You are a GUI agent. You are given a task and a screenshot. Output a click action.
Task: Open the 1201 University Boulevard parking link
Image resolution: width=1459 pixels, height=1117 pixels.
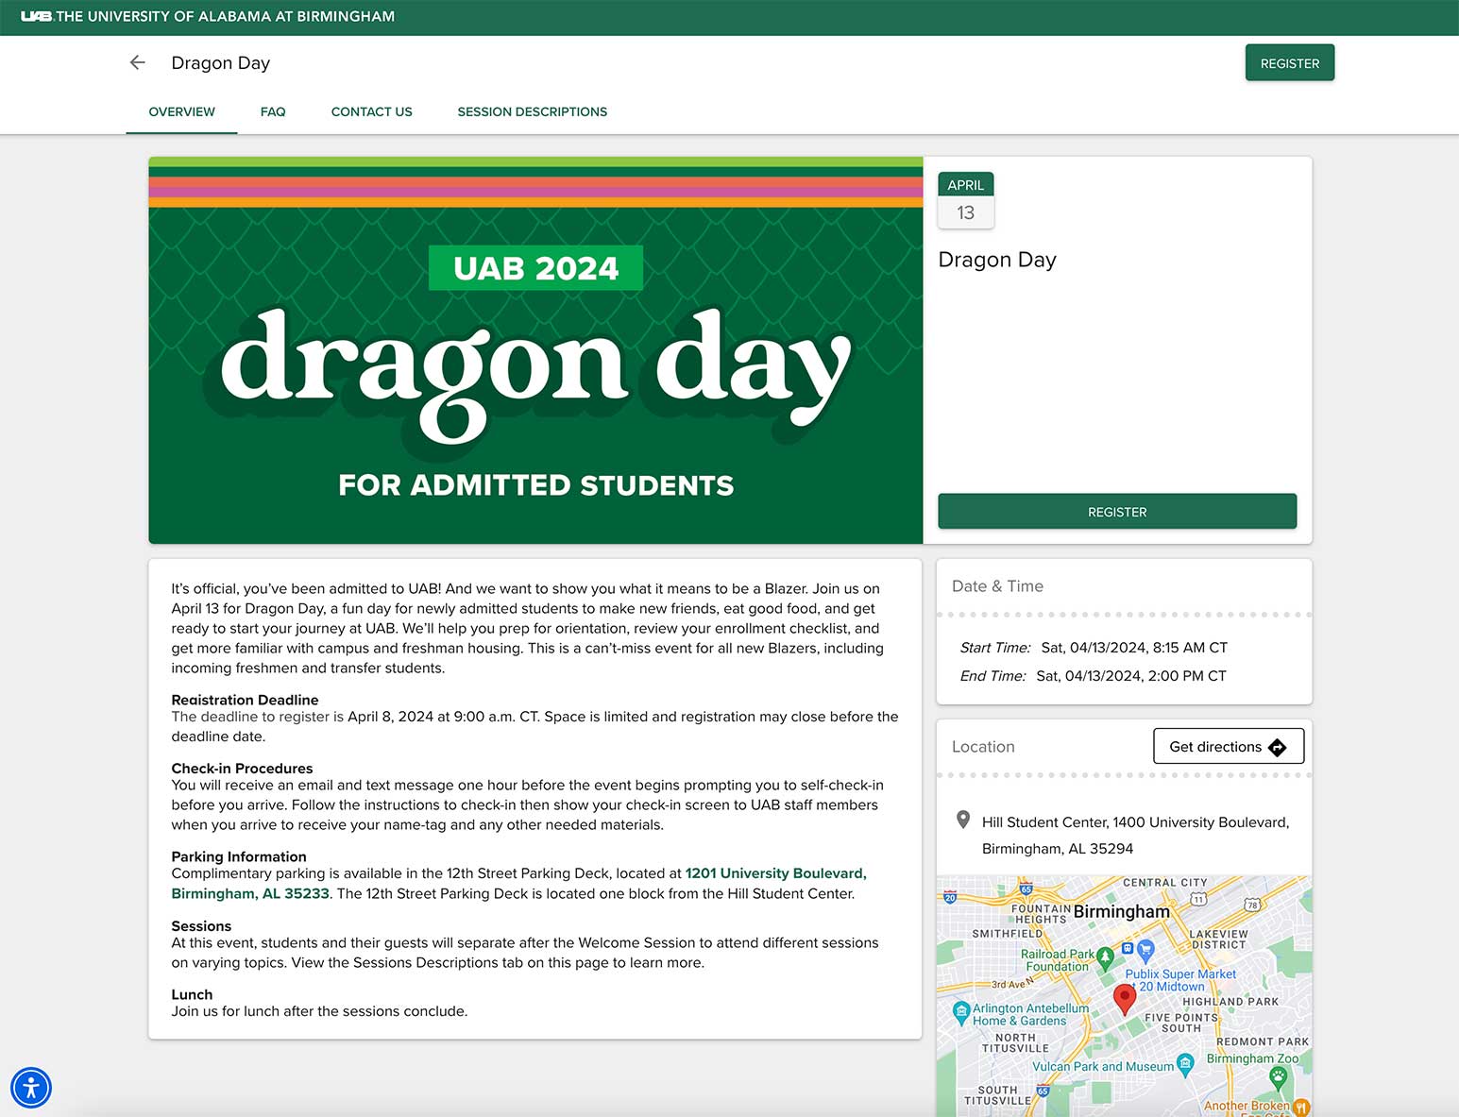[x=775, y=873]
